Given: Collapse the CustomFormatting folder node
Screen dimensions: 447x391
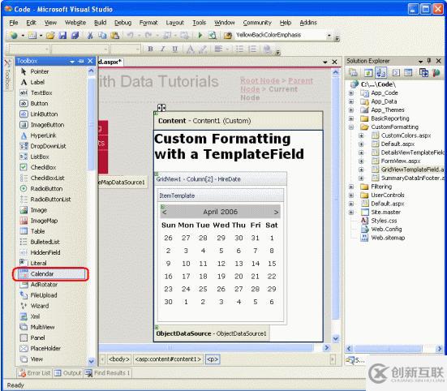Looking at the screenshot, I should tap(351, 127).
